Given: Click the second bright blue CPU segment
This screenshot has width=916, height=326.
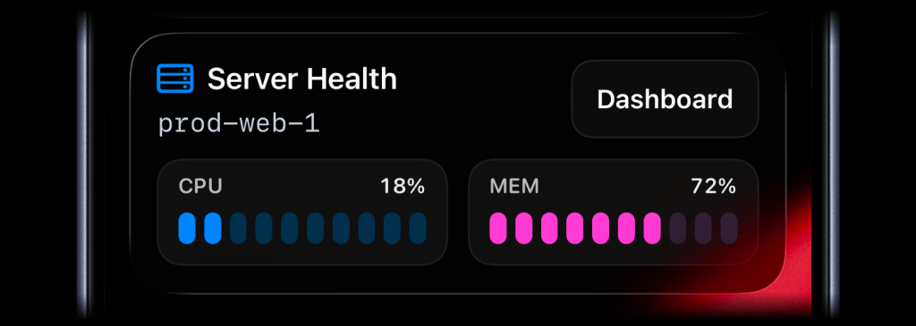Looking at the screenshot, I should (x=213, y=228).
